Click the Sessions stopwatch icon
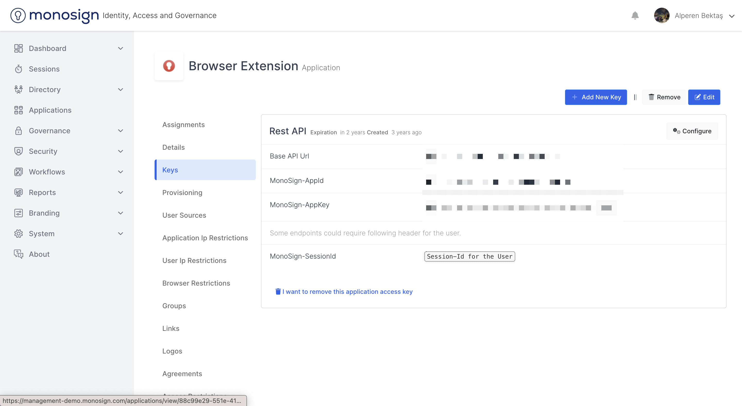 [x=19, y=69]
